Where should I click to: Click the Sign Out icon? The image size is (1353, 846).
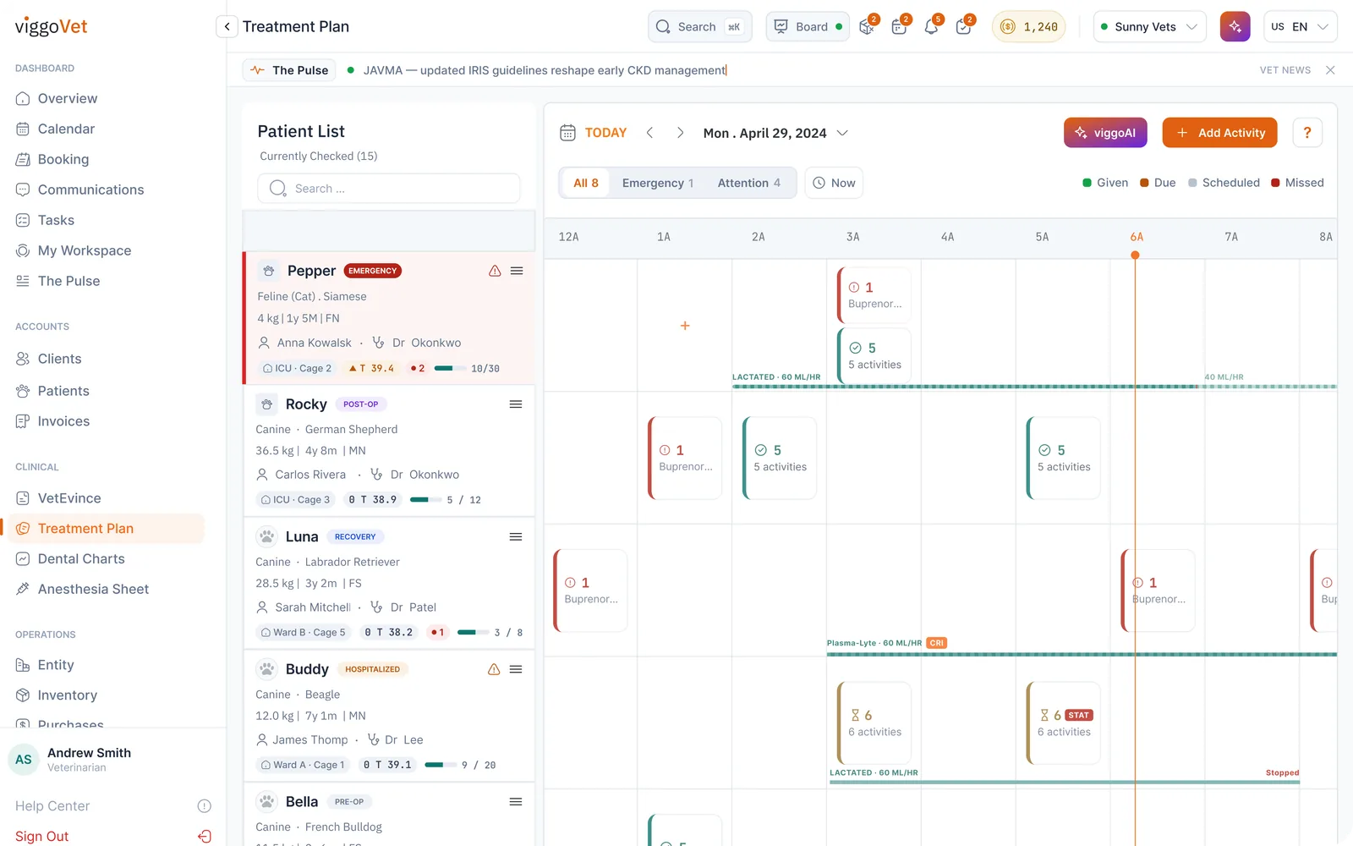(x=205, y=837)
